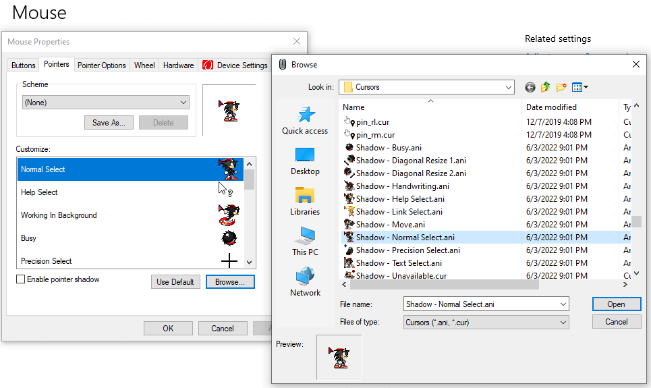Viewport: 651px width, 388px height.
Task: Switch to the Buttons tab
Action: click(23, 65)
